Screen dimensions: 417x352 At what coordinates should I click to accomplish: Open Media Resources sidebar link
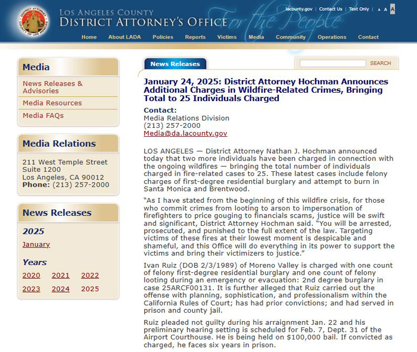point(52,103)
